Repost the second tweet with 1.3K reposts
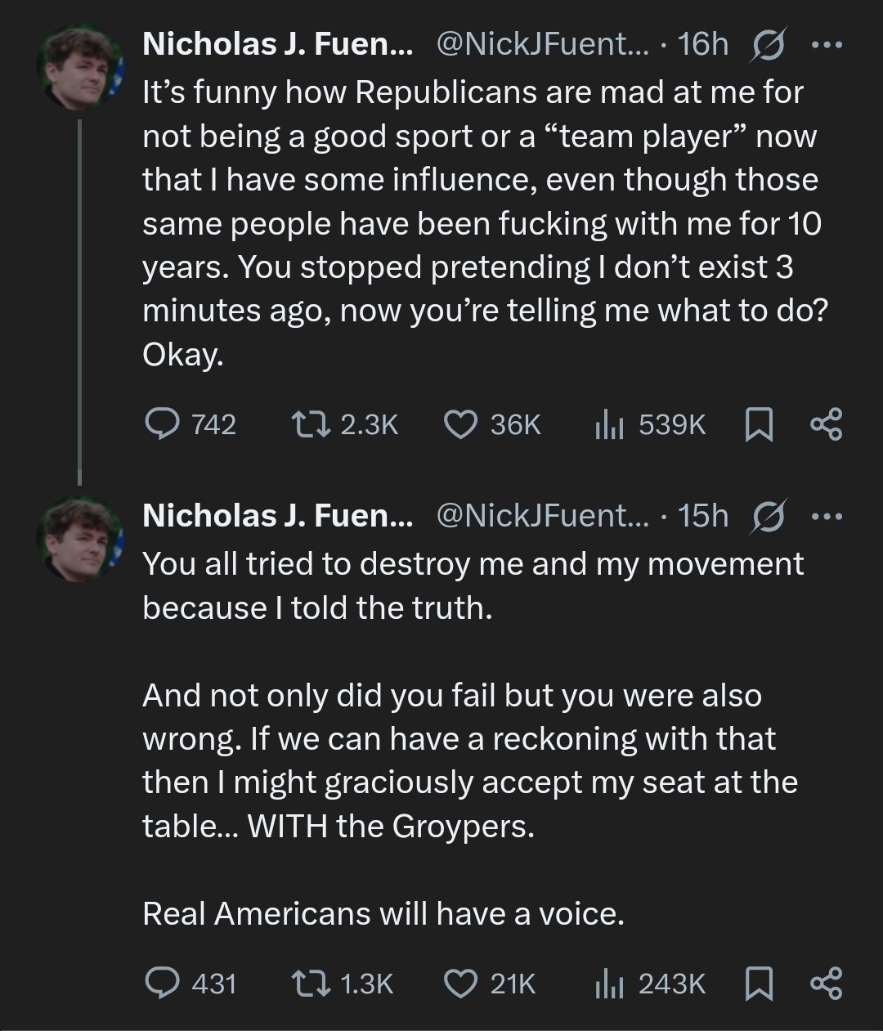 click(311, 983)
